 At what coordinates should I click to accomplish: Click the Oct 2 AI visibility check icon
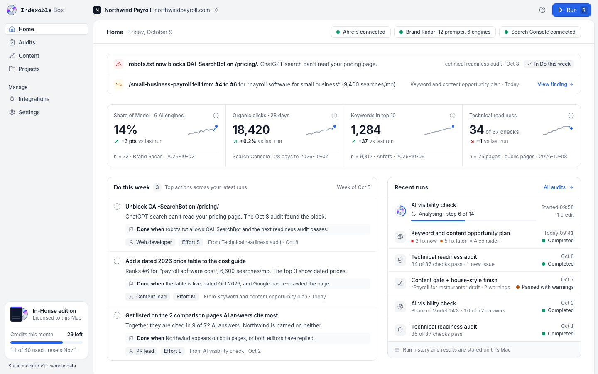[400, 307]
